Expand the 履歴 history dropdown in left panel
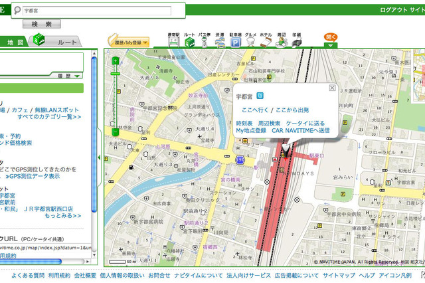Screen dimensions: 425x283 click(x=69, y=76)
